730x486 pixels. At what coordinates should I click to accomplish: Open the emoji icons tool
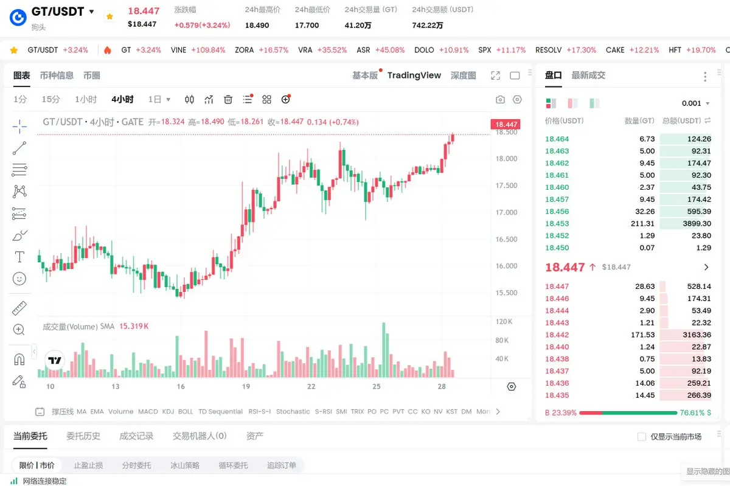[19, 279]
